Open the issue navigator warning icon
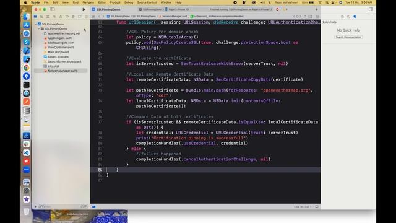 (x=61, y=17)
